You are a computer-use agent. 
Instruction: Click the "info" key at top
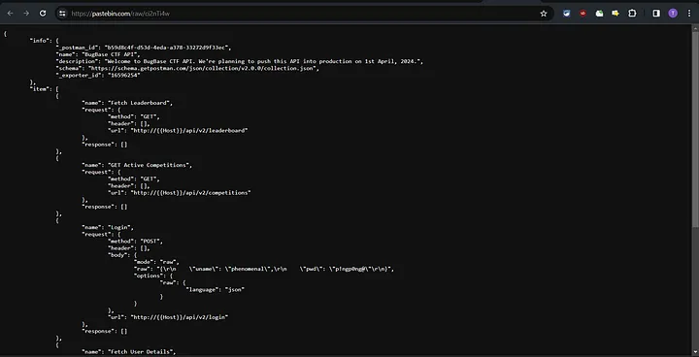40,40
